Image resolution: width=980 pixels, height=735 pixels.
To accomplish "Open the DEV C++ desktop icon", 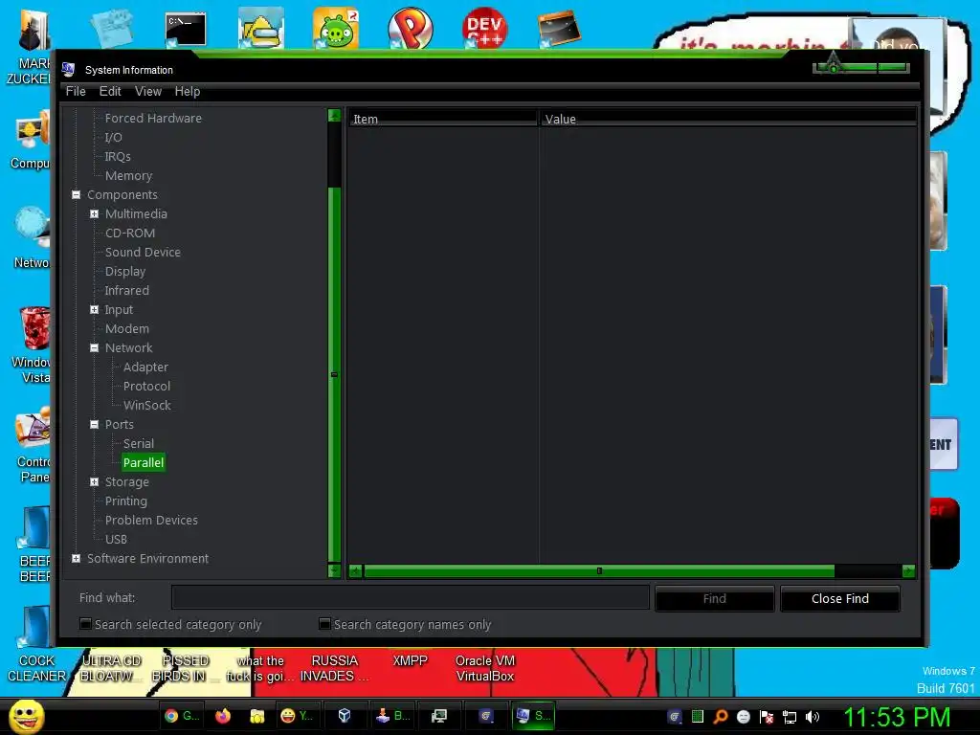I will 485,28.
